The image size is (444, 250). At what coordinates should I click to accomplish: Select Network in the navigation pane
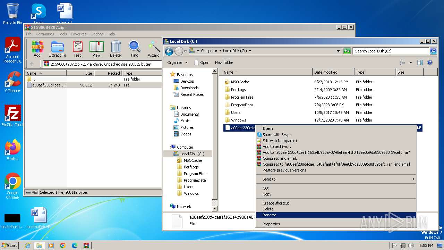point(184,207)
